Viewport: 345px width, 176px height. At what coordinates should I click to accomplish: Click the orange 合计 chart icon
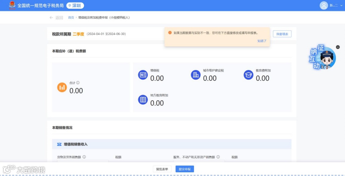[x=62, y=87]
